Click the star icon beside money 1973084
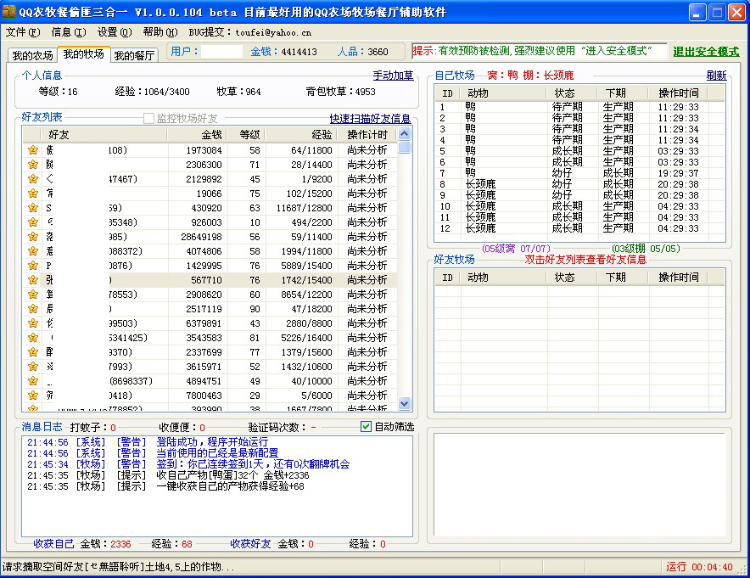This screenshot has height=578, width=750. pyautogui.click(x=33, y=150)
